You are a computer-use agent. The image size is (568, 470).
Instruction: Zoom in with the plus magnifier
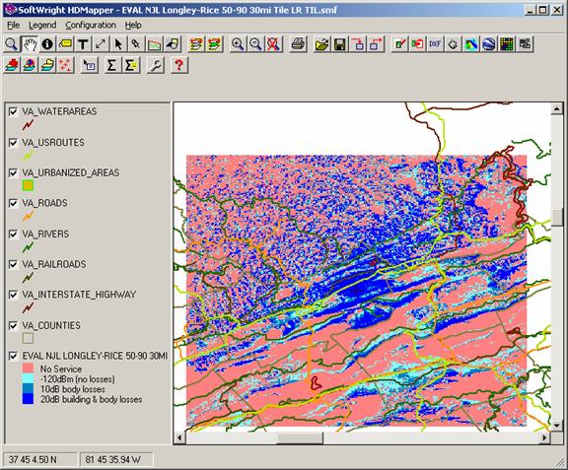point(238,44)
